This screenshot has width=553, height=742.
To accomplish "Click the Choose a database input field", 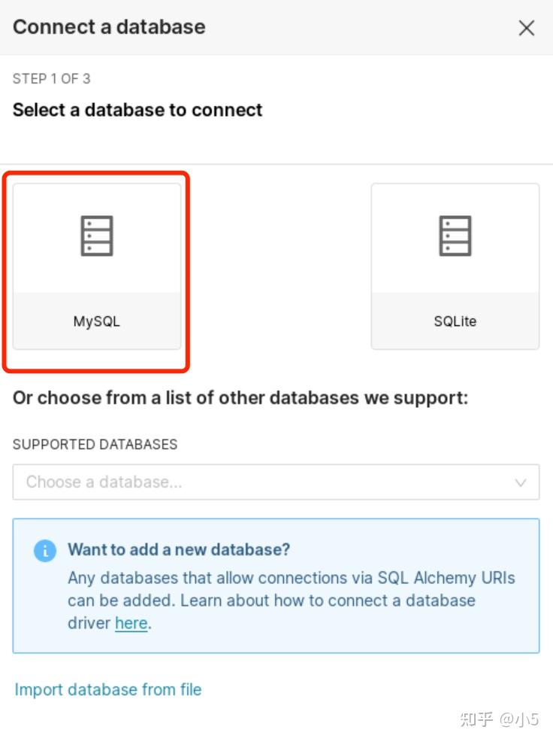I will click(x=225, y=482).
